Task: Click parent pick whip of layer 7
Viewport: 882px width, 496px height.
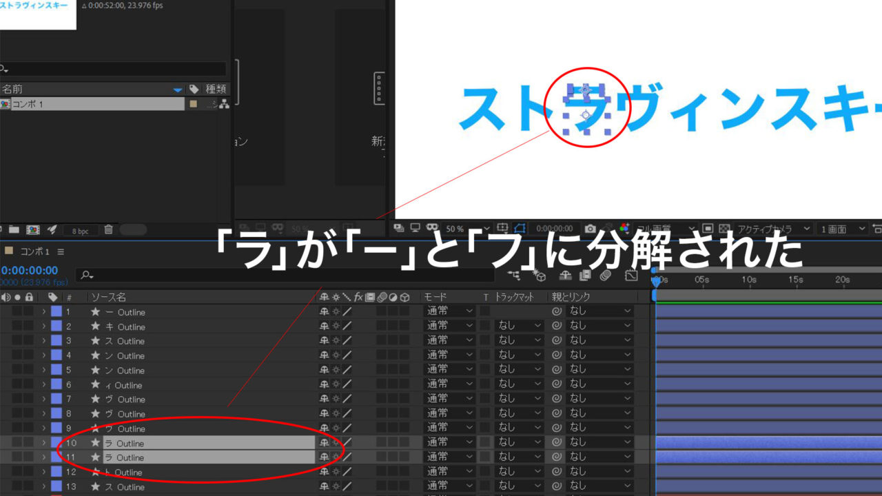Action: click(x=557, y=399)
